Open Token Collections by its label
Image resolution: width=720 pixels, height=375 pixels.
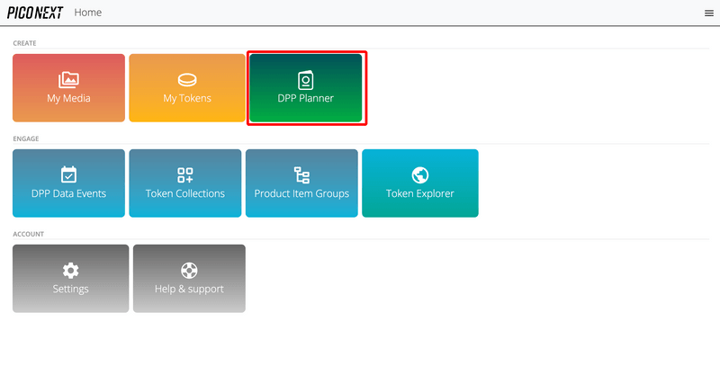click(185, 193)
